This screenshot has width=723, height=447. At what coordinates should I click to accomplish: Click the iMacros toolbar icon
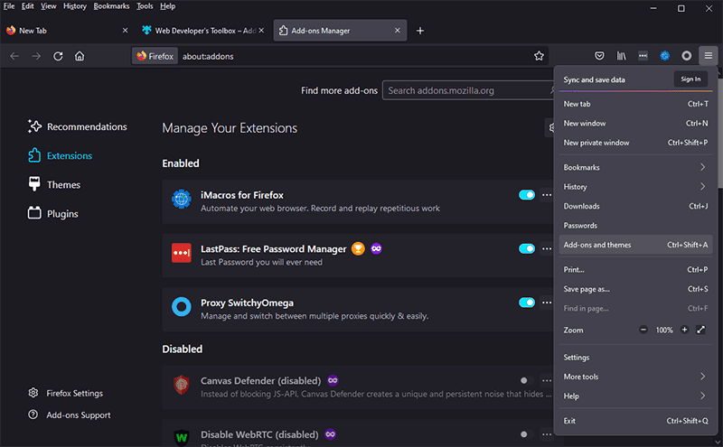click(664, 56)
